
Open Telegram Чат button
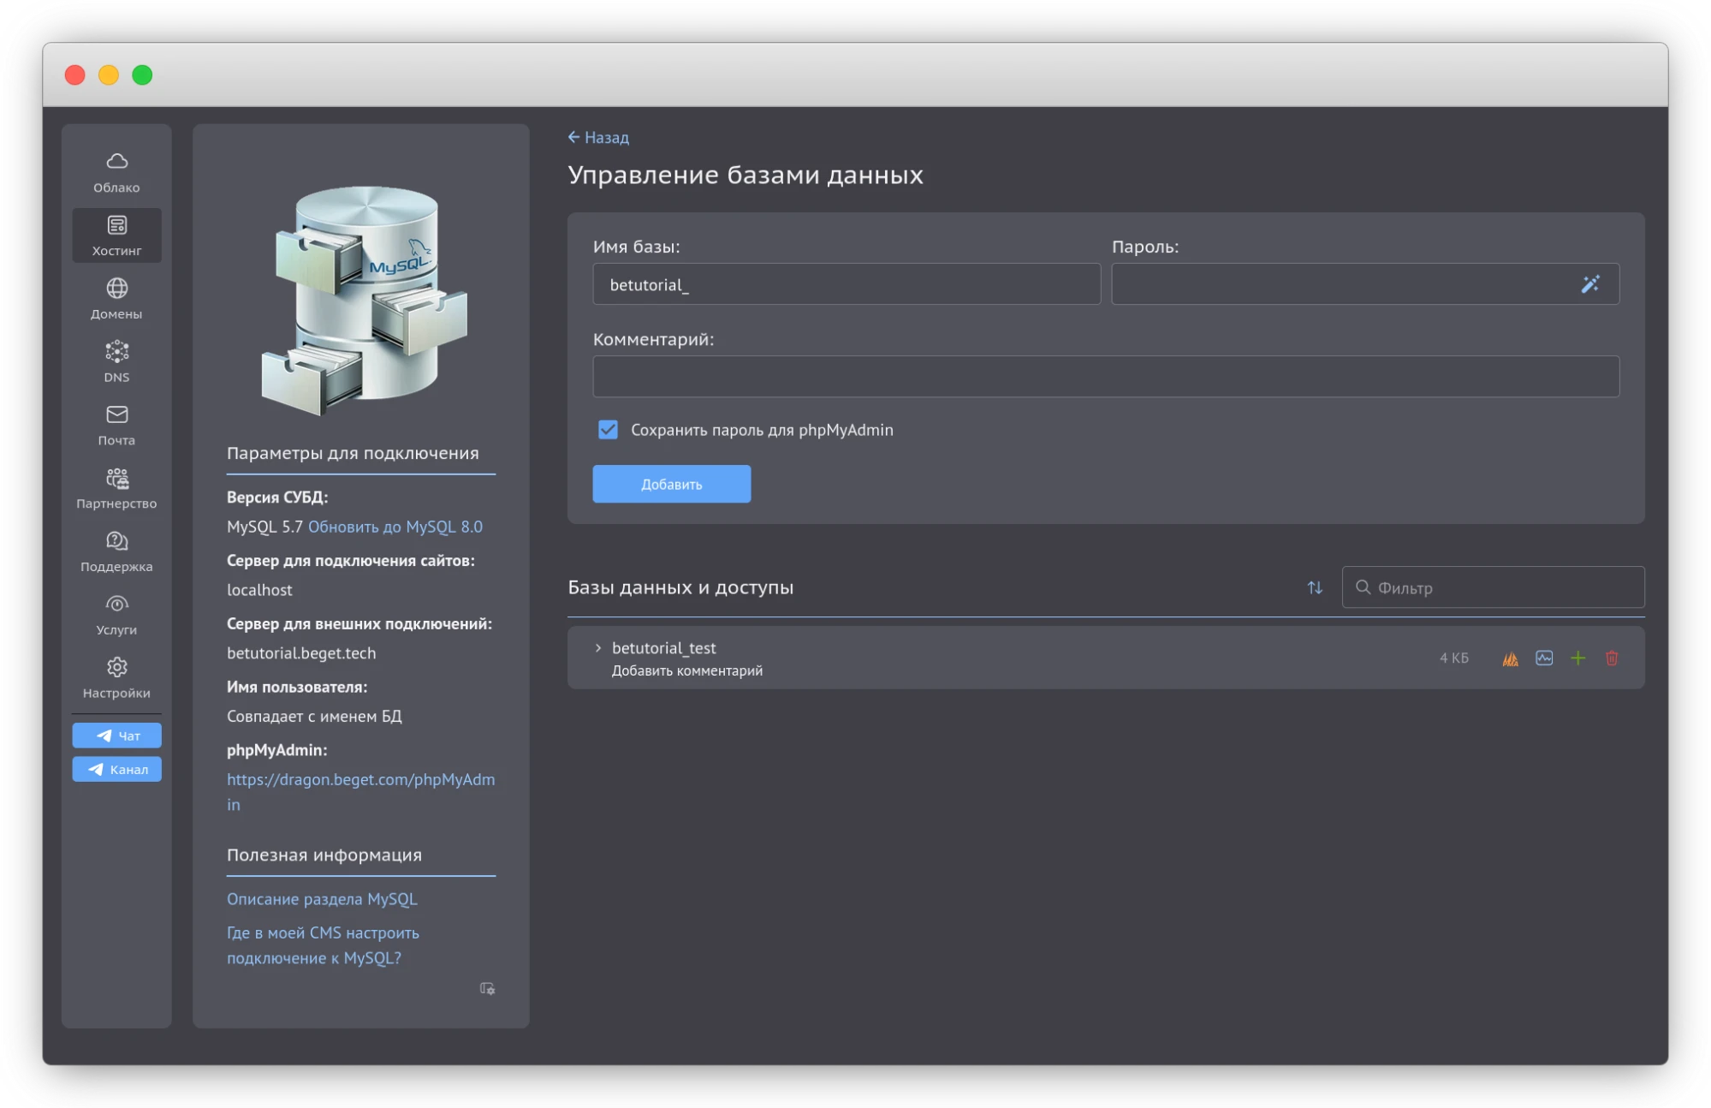pyautogui.click(x=116, y=736)
